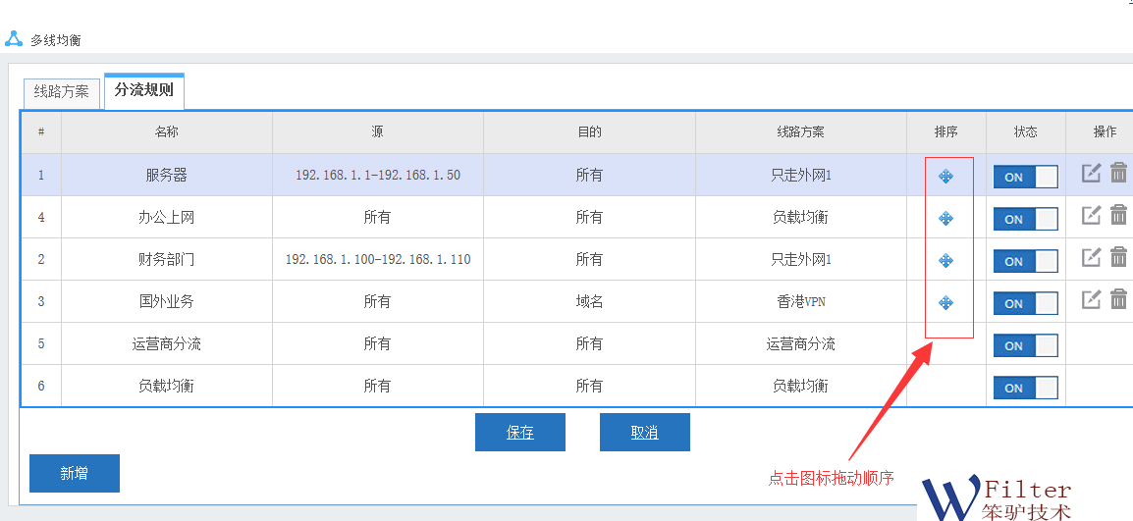The width and height of the screenshot is (1133, 521).
Task: Click the drag-sort icon for 服务器 rule
Action: 945,177
